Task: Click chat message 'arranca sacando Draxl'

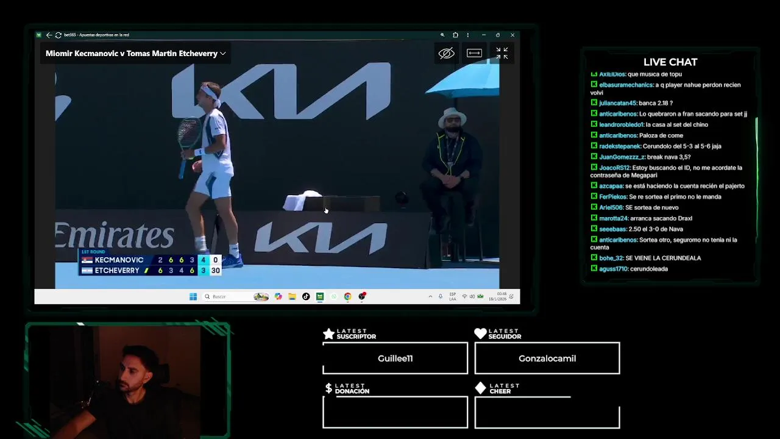Action: coord(661,218)
